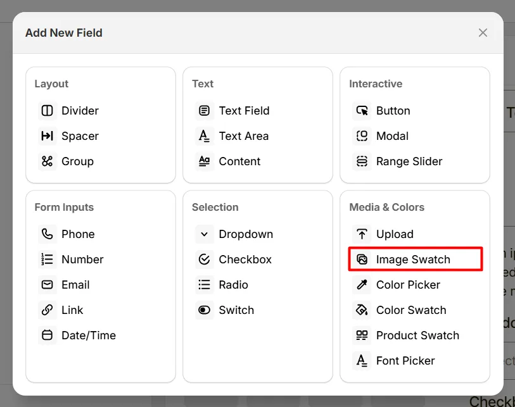Click the 'Text' section heading
The width and height of the screenshot is (515, 407).
pos(203,84)
